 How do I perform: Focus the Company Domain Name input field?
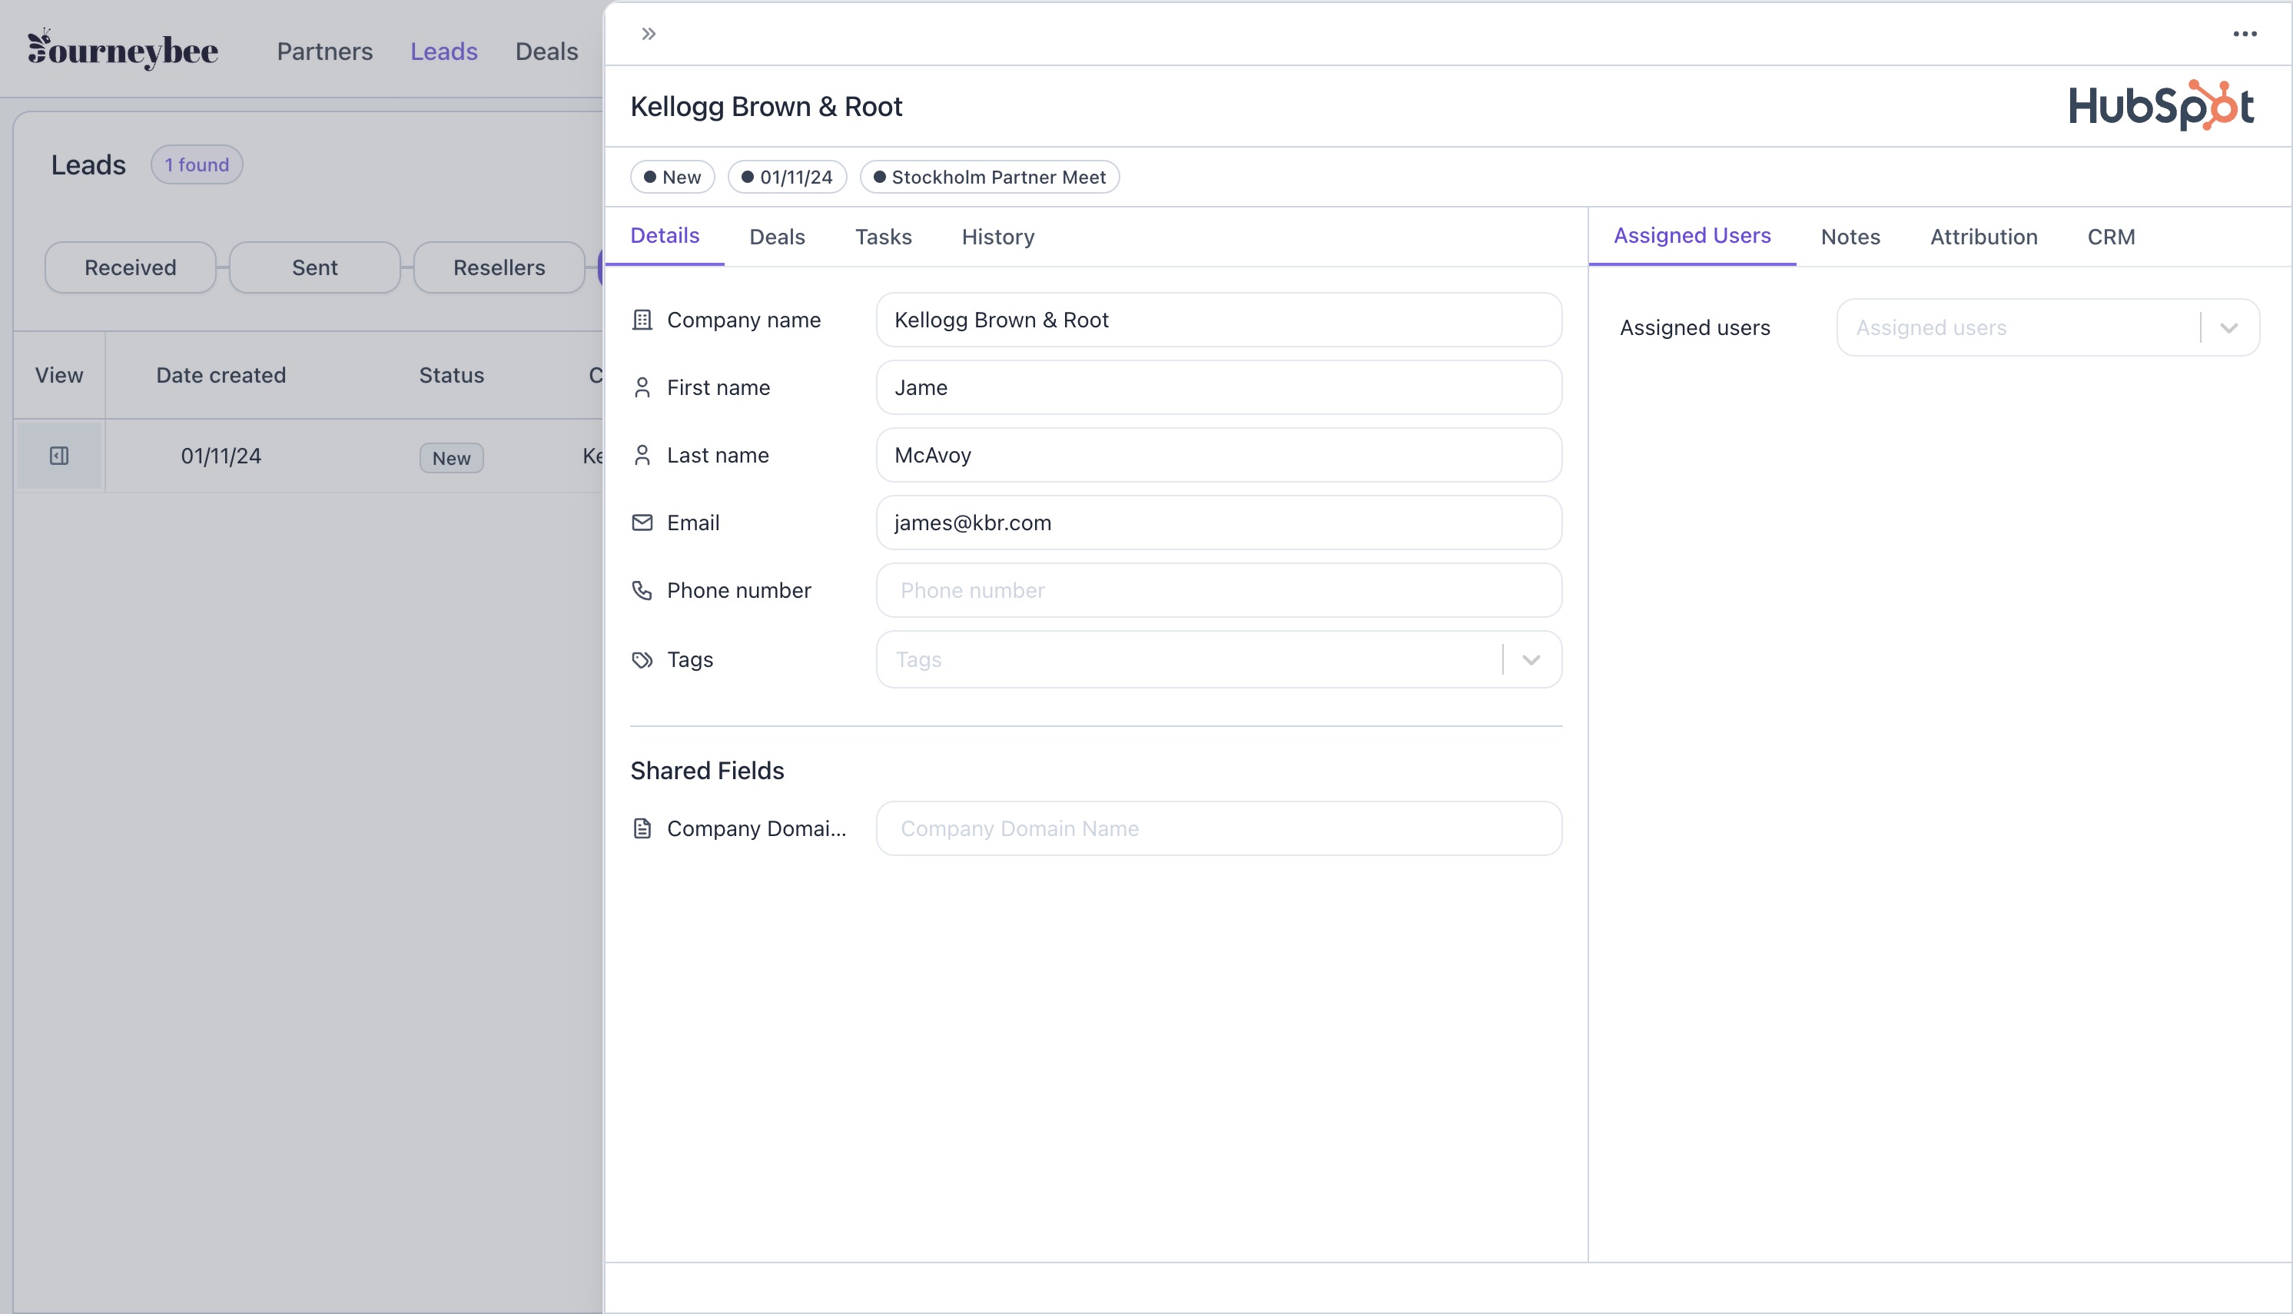click(1218, 828)
